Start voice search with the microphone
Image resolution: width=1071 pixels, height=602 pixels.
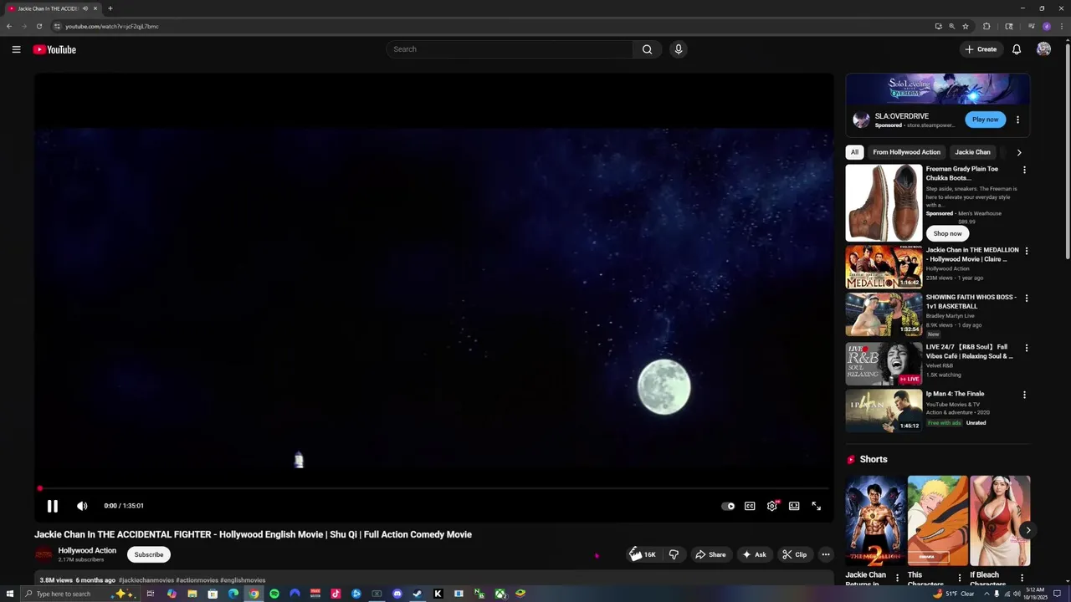point(679,49)
